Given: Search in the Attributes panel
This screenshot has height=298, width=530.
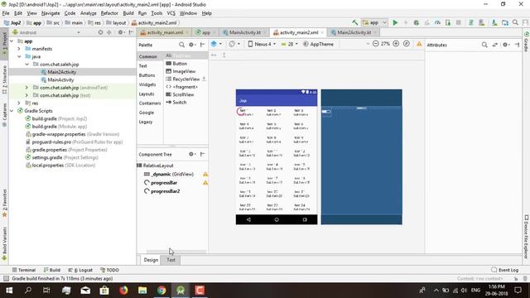Looking at the screenshot, I should [x=484, y=45].
